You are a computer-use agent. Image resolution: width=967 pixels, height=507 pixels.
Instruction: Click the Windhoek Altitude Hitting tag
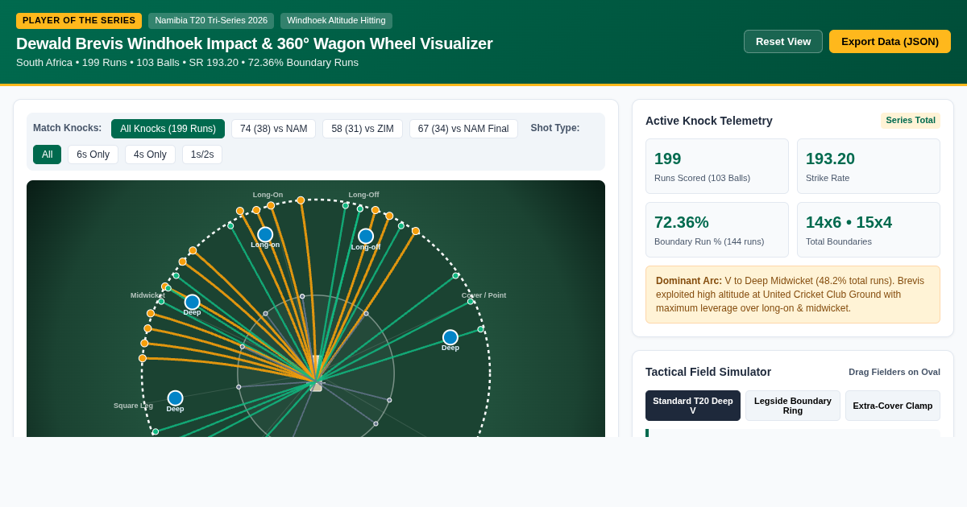[336, 21]
